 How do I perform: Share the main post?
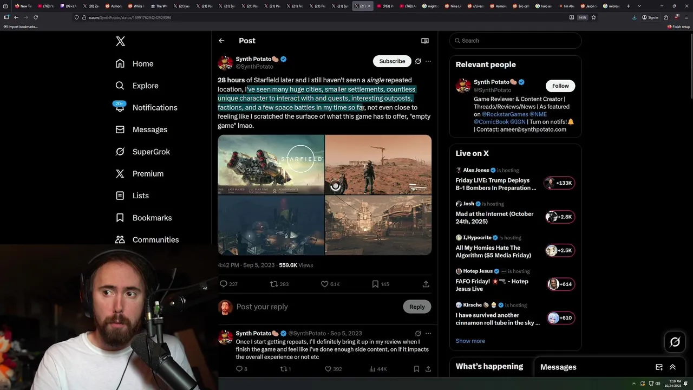pos(426,284)
